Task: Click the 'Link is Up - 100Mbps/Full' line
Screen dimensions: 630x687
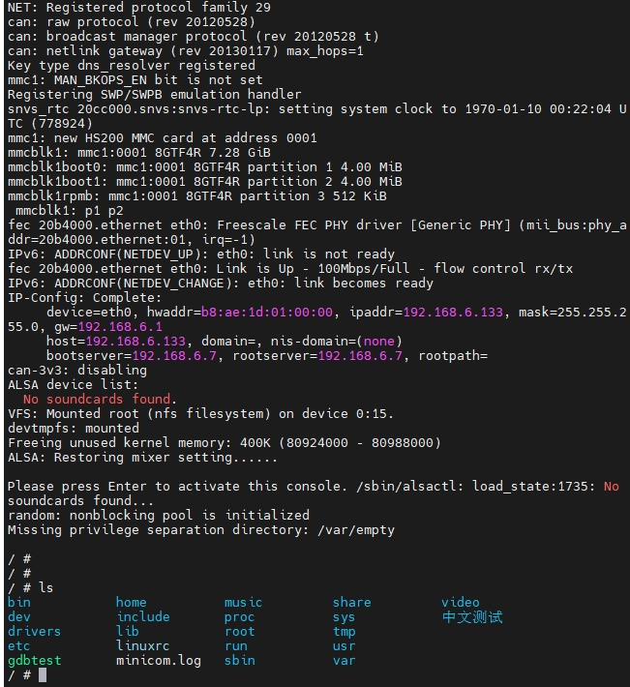Action: point(290,269)
